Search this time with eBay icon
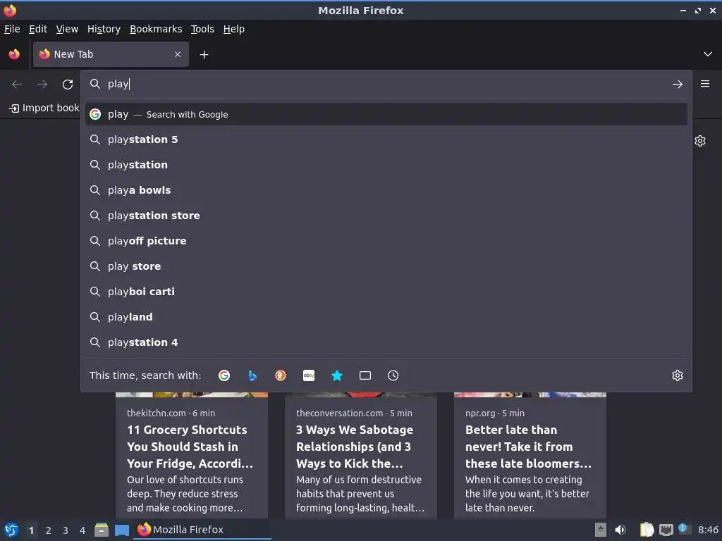 [x=309, y=375]
